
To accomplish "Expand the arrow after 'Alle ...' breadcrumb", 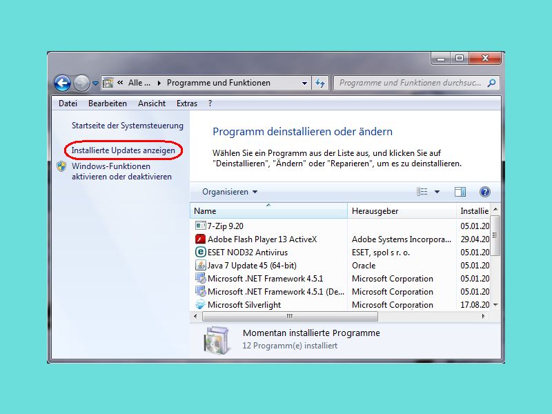I will (159, 83).
